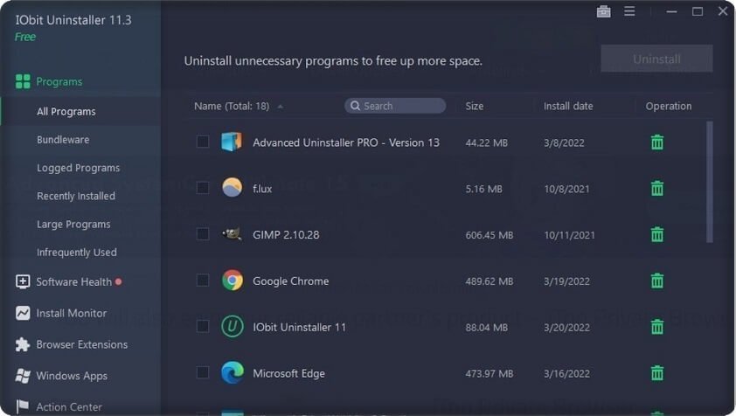
Task: Click the Google Chrome app icon
Action: click(233, 281)
